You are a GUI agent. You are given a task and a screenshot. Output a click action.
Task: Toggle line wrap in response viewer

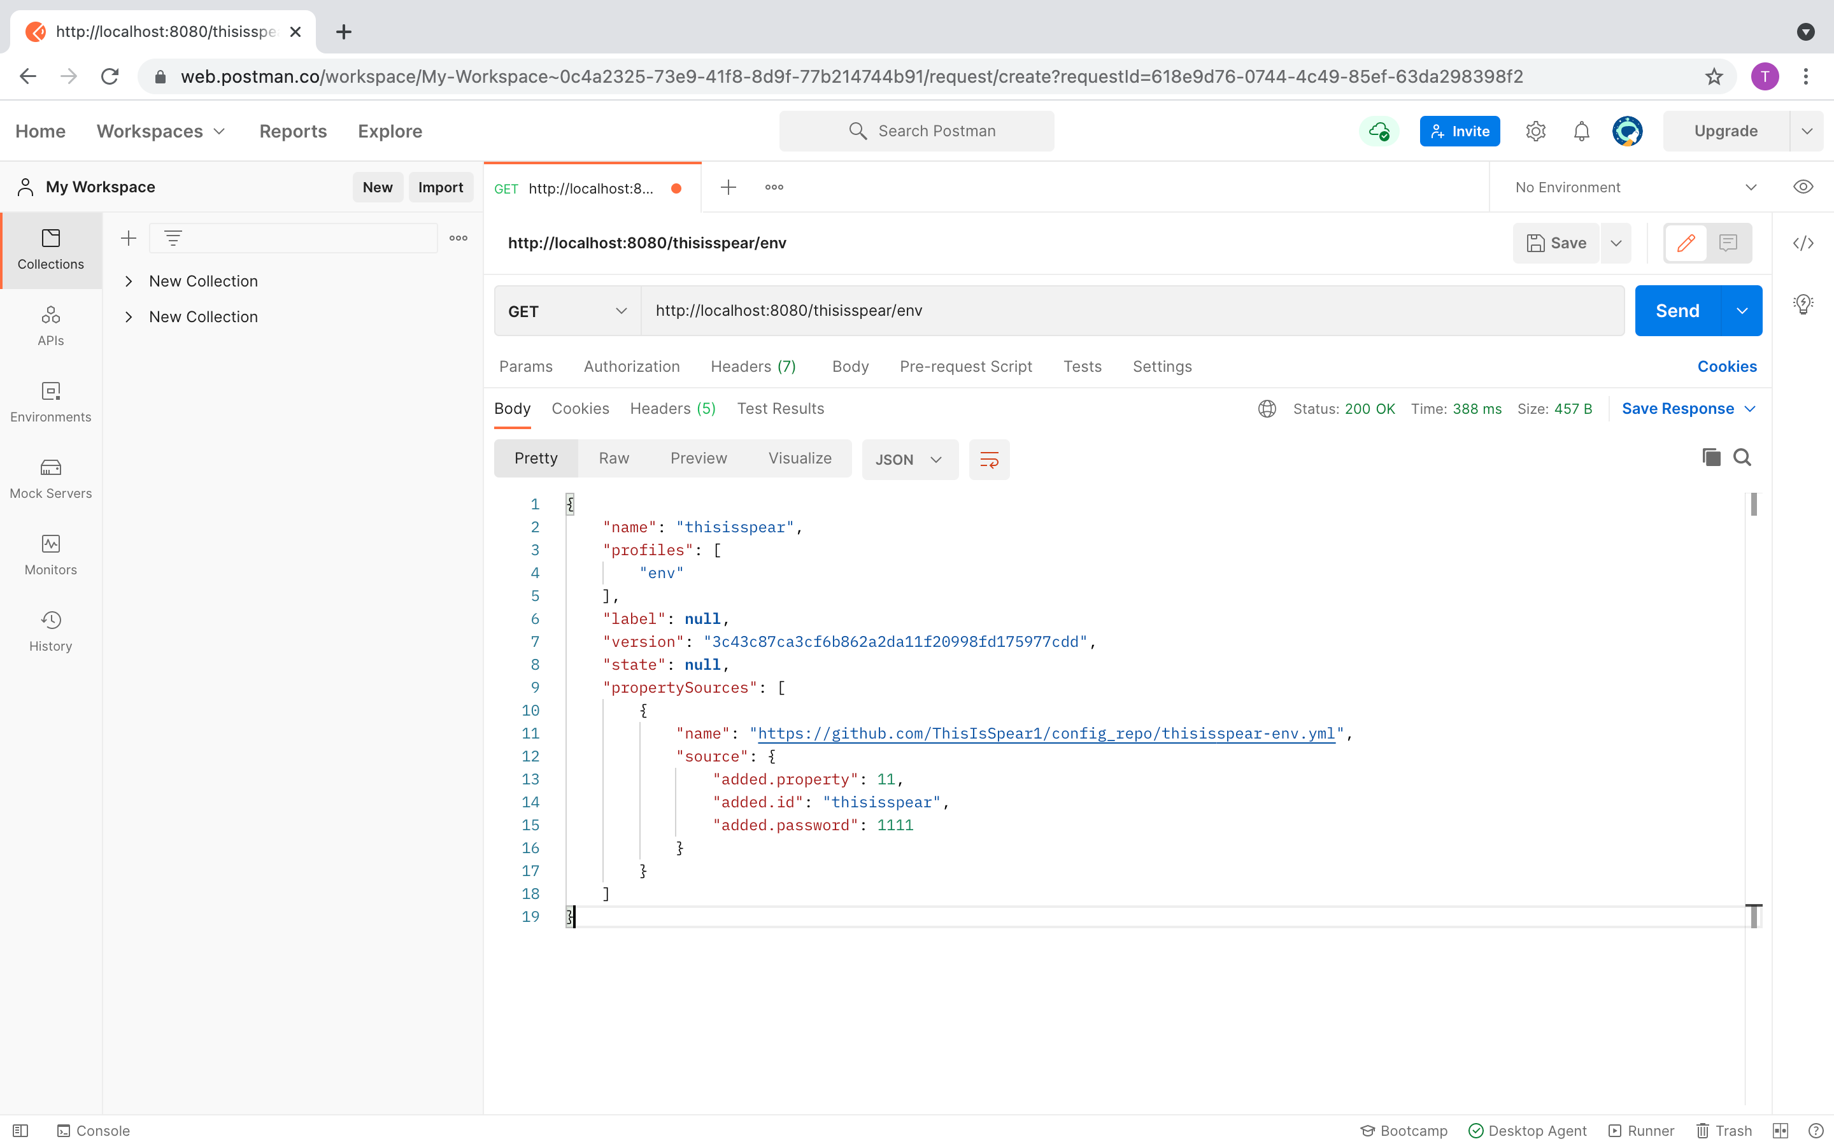tap(989, 459)
